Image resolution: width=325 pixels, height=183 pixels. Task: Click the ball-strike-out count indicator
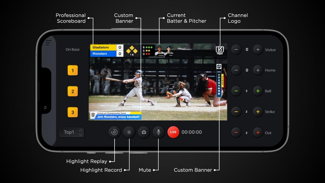(x=148, y=51)
